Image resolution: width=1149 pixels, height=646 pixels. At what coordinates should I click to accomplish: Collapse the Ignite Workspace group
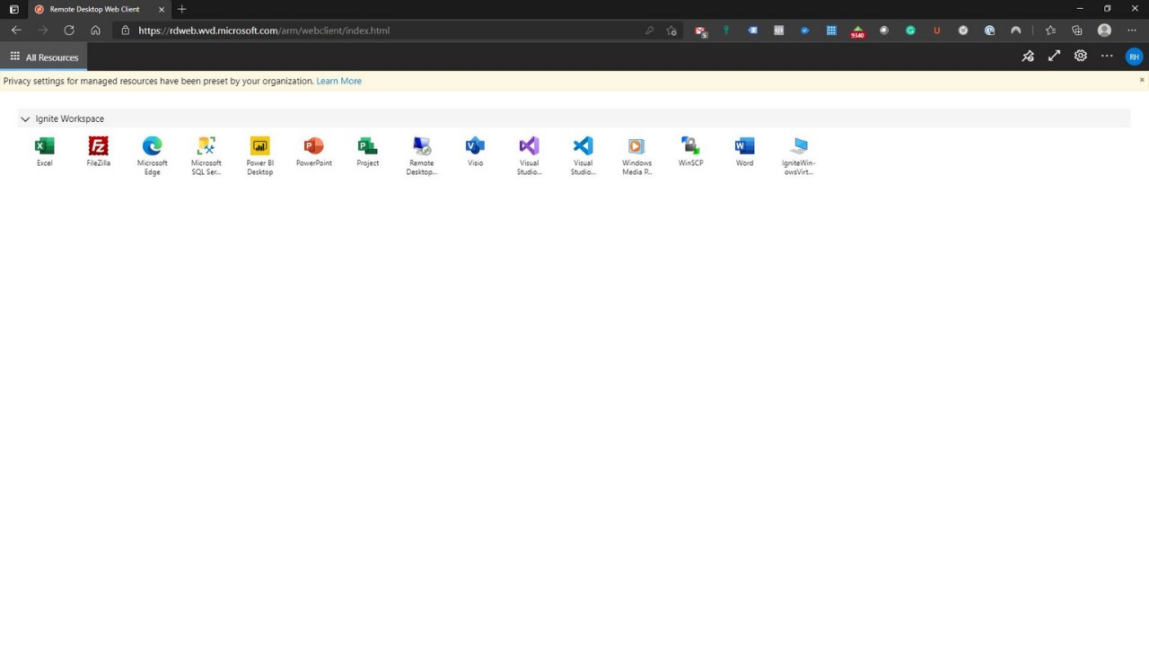pos(25,118)
